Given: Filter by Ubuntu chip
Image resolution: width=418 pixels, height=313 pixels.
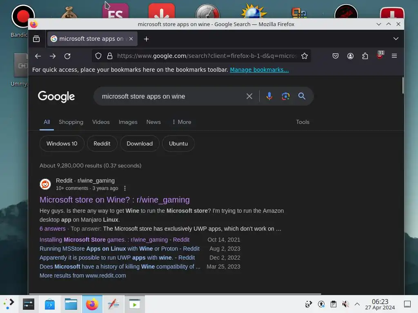Looking at the screenshot, I should coord(178,143).
